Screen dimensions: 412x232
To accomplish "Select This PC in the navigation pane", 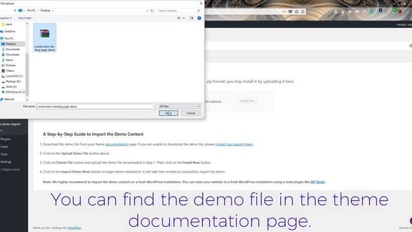I will point(8,39).
